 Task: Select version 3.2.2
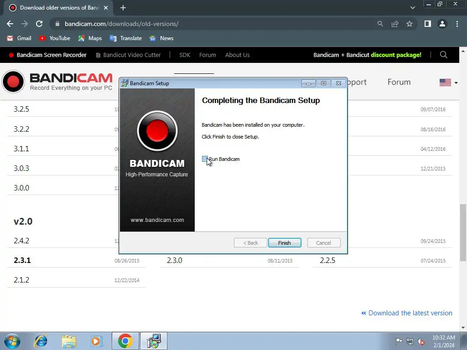[21, 129]
